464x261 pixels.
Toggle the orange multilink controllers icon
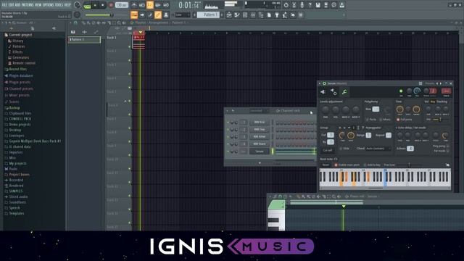158,14
